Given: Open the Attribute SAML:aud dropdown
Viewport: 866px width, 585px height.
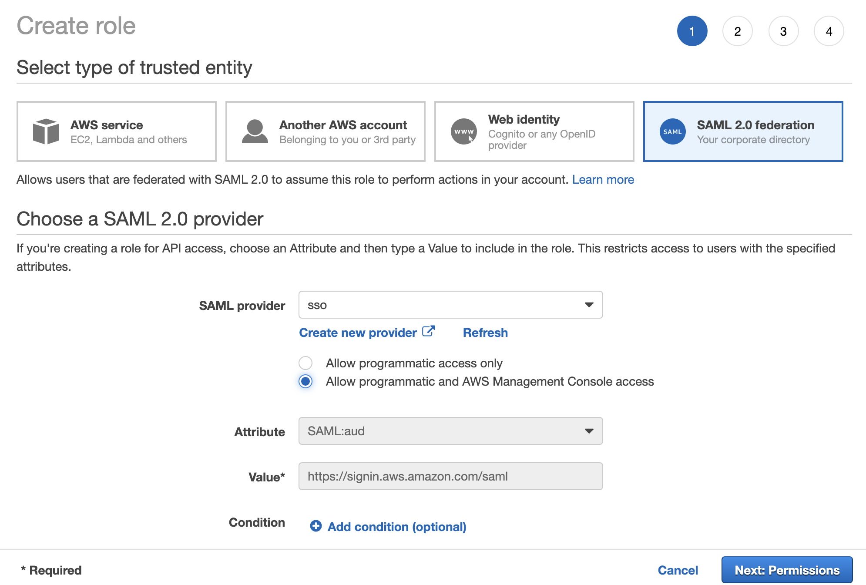Looking at the screenshot, I should (450, 431).
